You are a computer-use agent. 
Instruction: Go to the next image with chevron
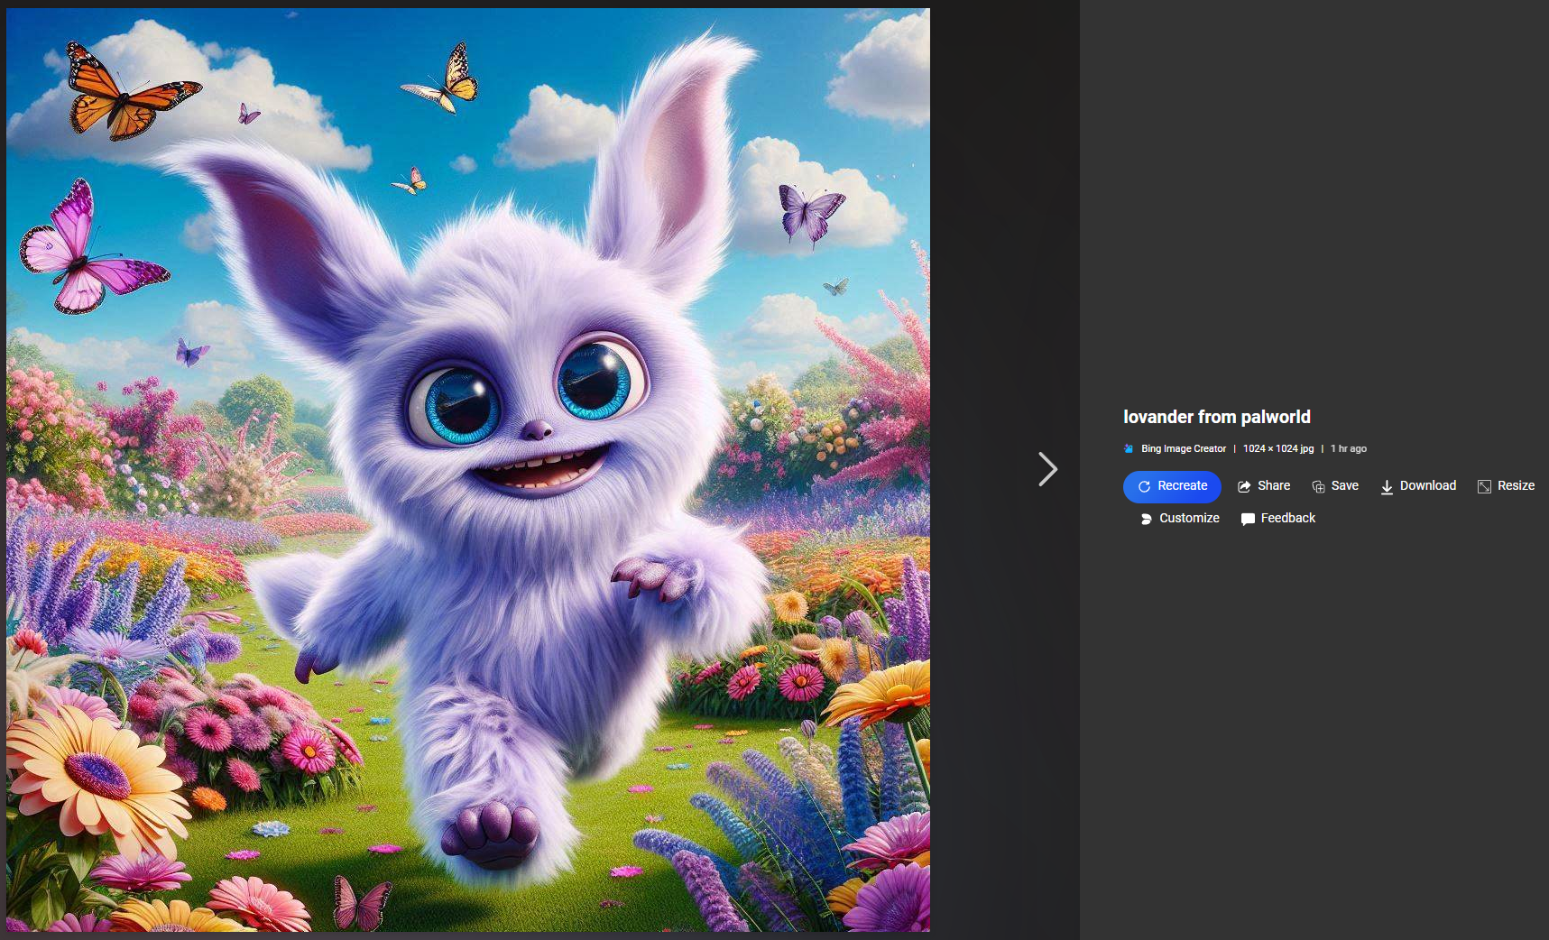pos(1047,469)
